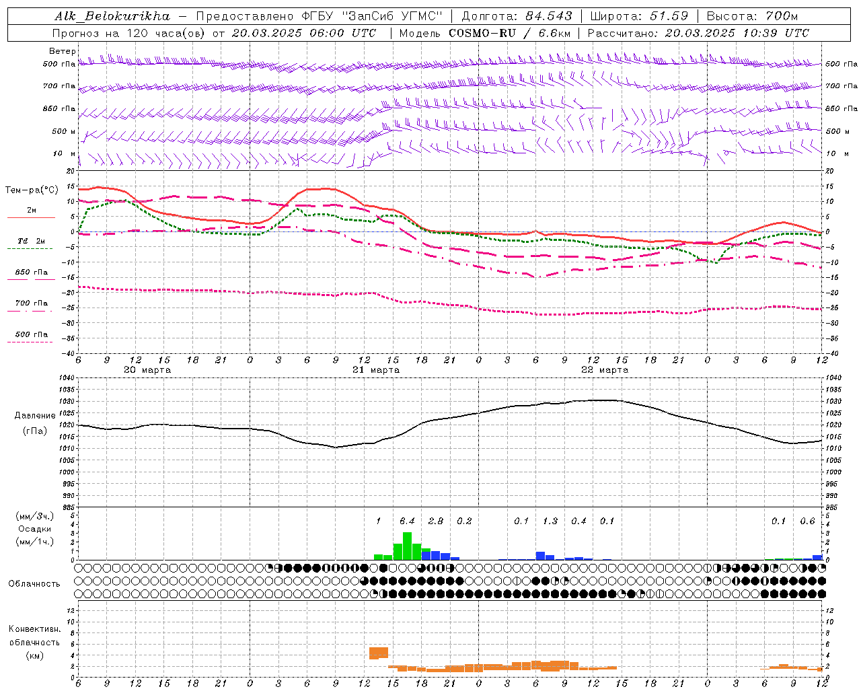861x689 pixels.
Task: Select the Облачность cloud cover label
Action: tap(34, 583)
